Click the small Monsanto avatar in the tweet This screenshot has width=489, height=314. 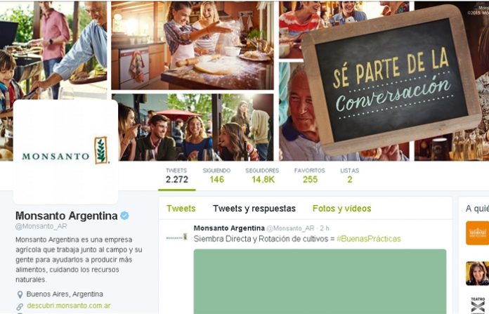pos(176,237)
